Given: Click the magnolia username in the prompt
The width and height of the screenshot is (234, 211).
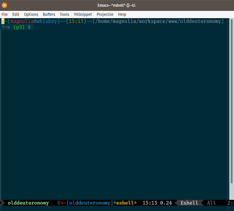Looking at the screenshot, I should (x=22, y=21).
